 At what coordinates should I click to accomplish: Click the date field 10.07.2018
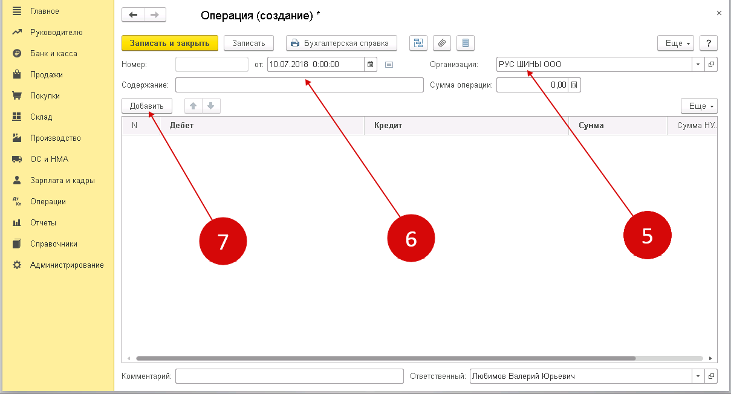coord(316,64)
